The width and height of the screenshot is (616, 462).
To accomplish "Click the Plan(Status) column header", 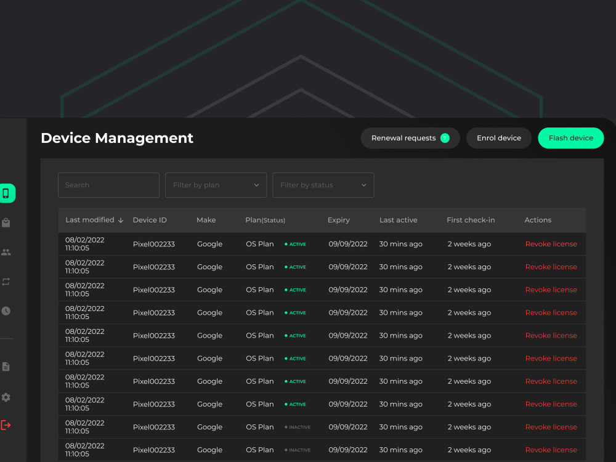I will click(x=265, y=220).
